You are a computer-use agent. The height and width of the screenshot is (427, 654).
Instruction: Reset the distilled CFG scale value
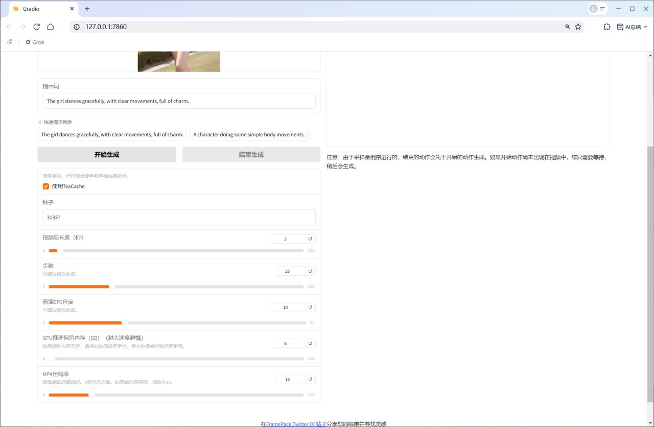310,307
